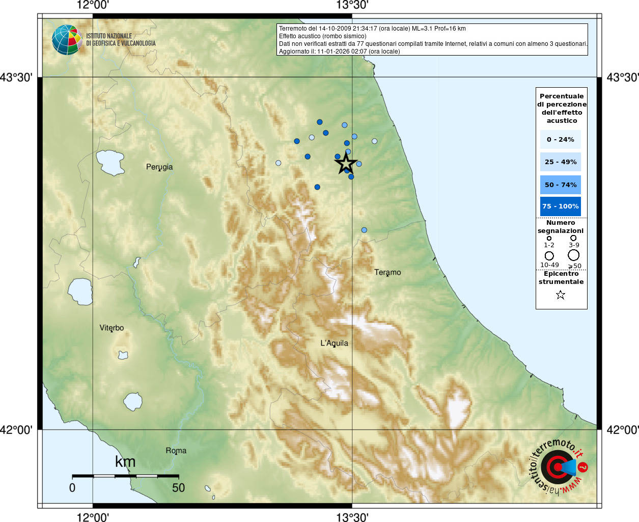
Task: Click the Viterbo city label
Action: click(x=112, y=328)
